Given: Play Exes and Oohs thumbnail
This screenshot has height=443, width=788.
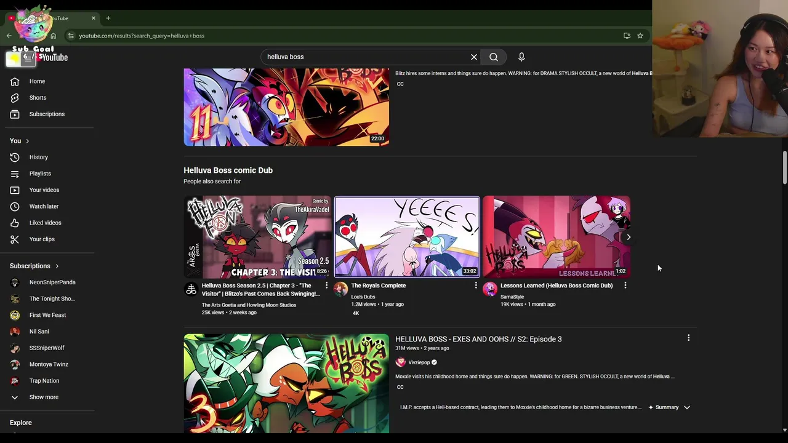Looking at the screenshot, I should (286, 383).
